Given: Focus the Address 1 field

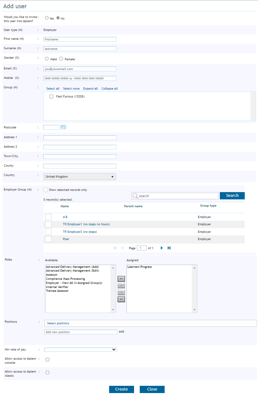Looking at the screenshot, I should point(80,138).
